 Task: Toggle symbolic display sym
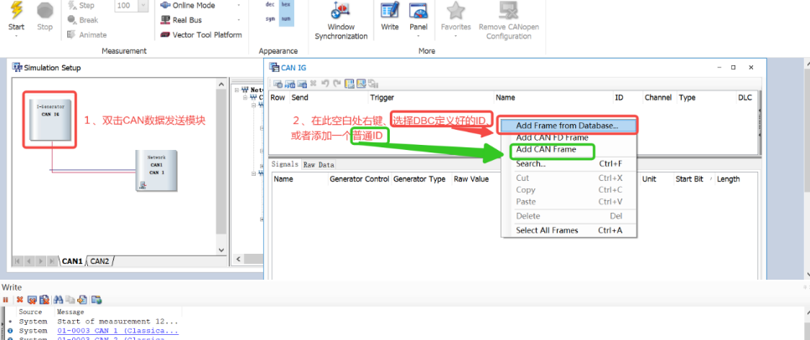pyautogui.click(x=270, y=18)
